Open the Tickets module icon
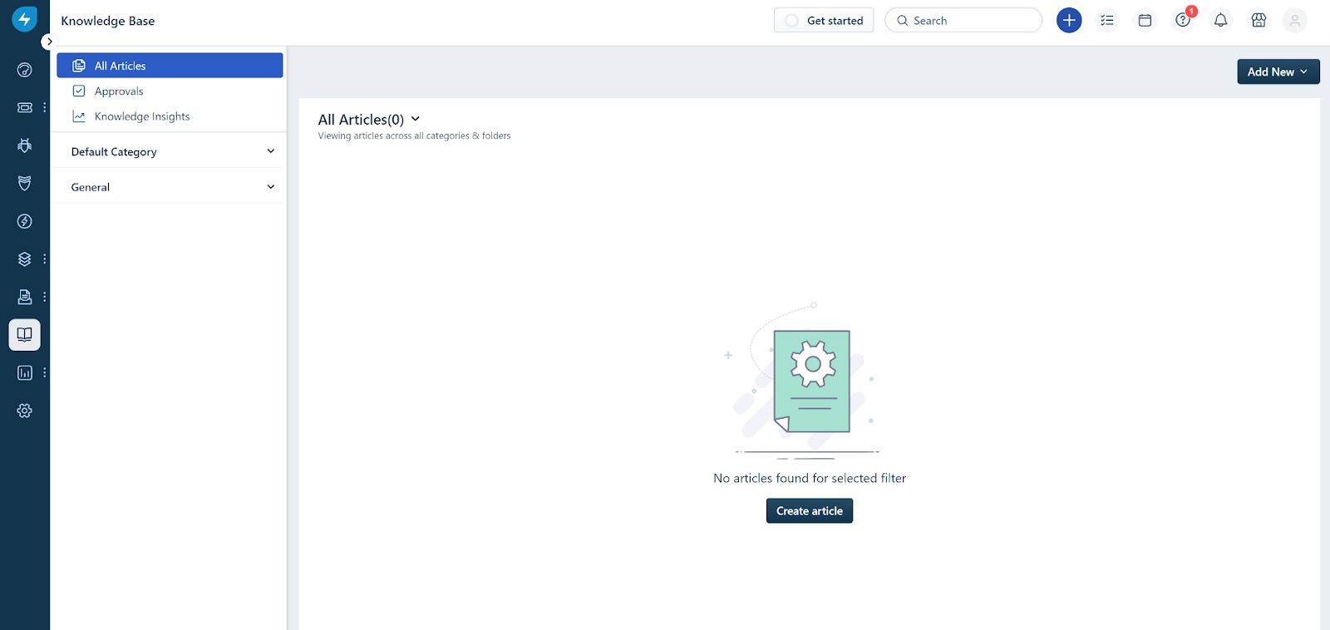This screenshot has height=630, width=1330. coord(25,107)
